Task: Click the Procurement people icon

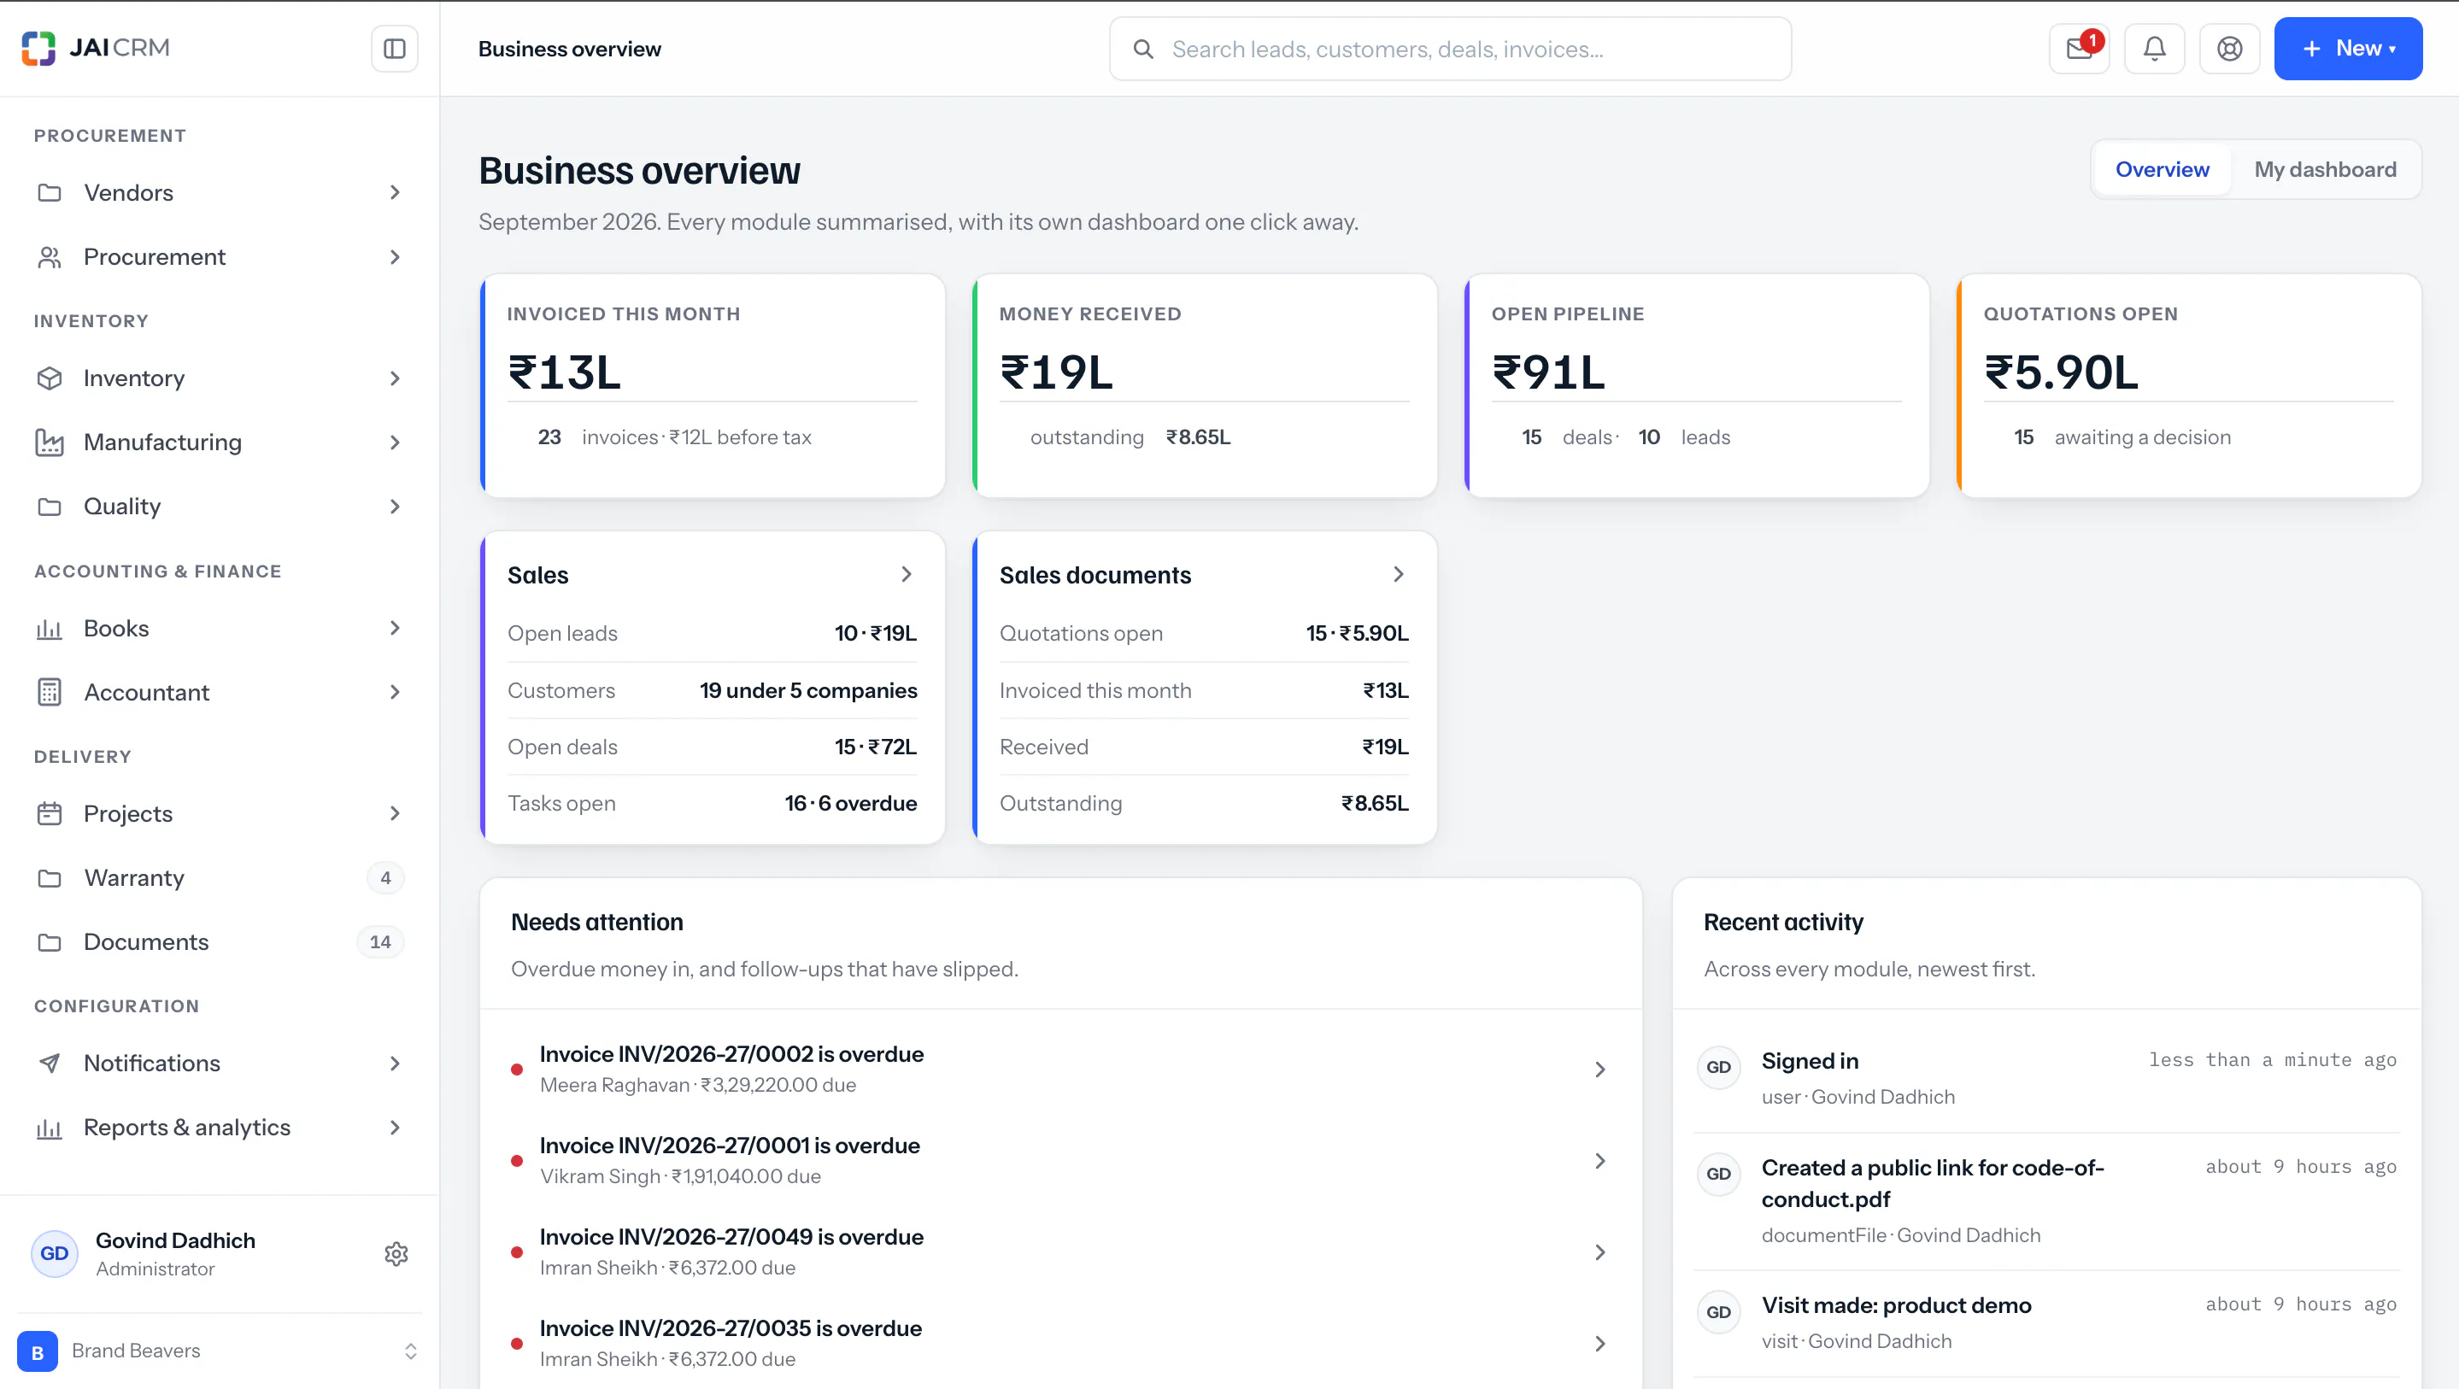Action: coord(50,257)
